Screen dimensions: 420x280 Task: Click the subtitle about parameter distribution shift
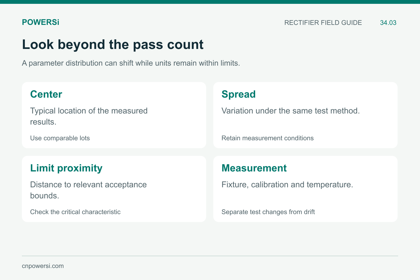[131, 63]
